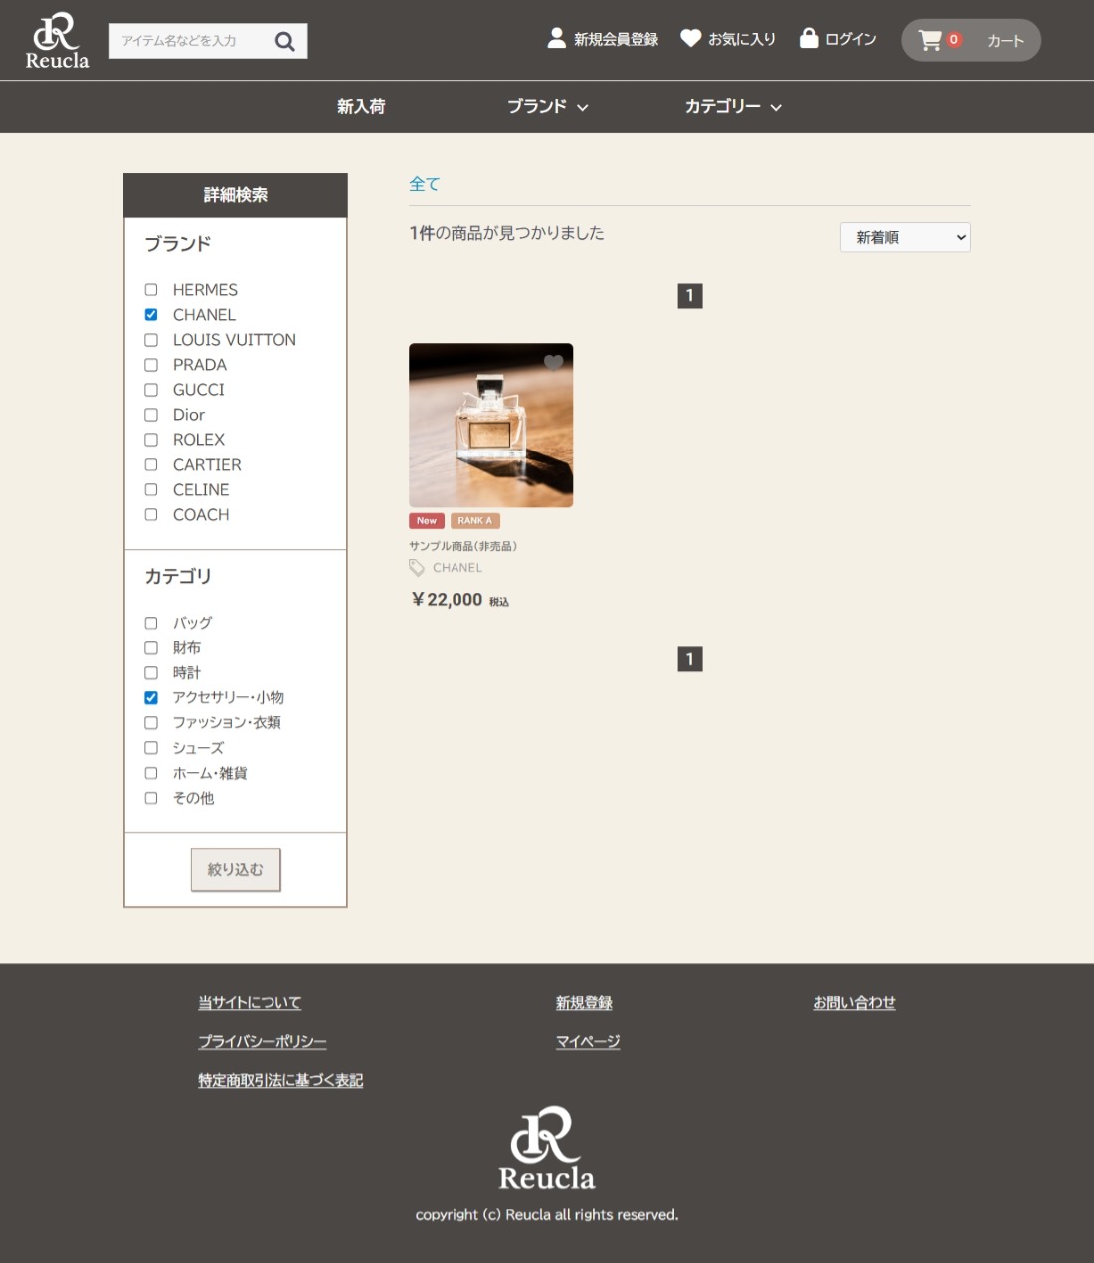Check the COACH brand checkbox
The width and height of the screenshot is (1094, 1263).
coord(151,514)
